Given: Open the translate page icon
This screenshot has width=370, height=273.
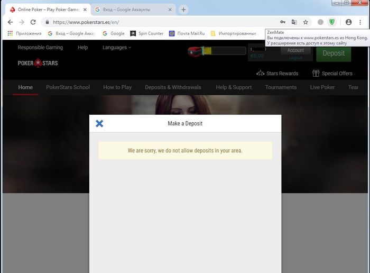Looking at the screenshot, I should point(294,22).
